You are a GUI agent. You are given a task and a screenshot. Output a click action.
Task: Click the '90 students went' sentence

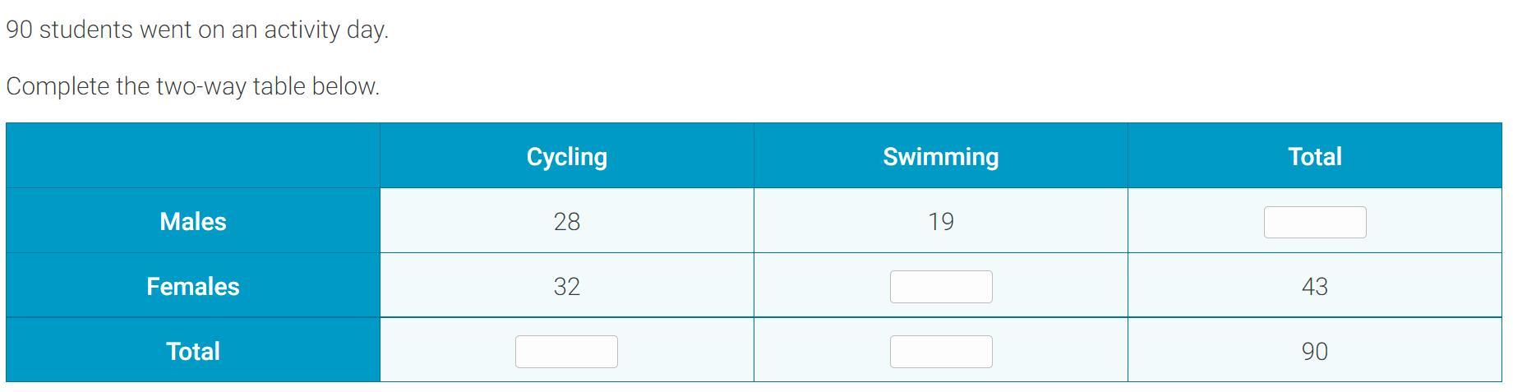tap(197, 30)
